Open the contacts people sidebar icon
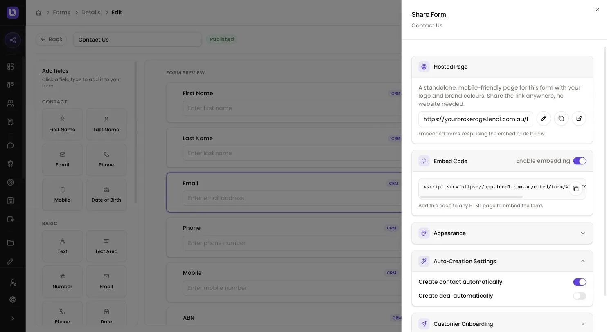The width and height of the screenshot is (607, 332). (11, 103)
